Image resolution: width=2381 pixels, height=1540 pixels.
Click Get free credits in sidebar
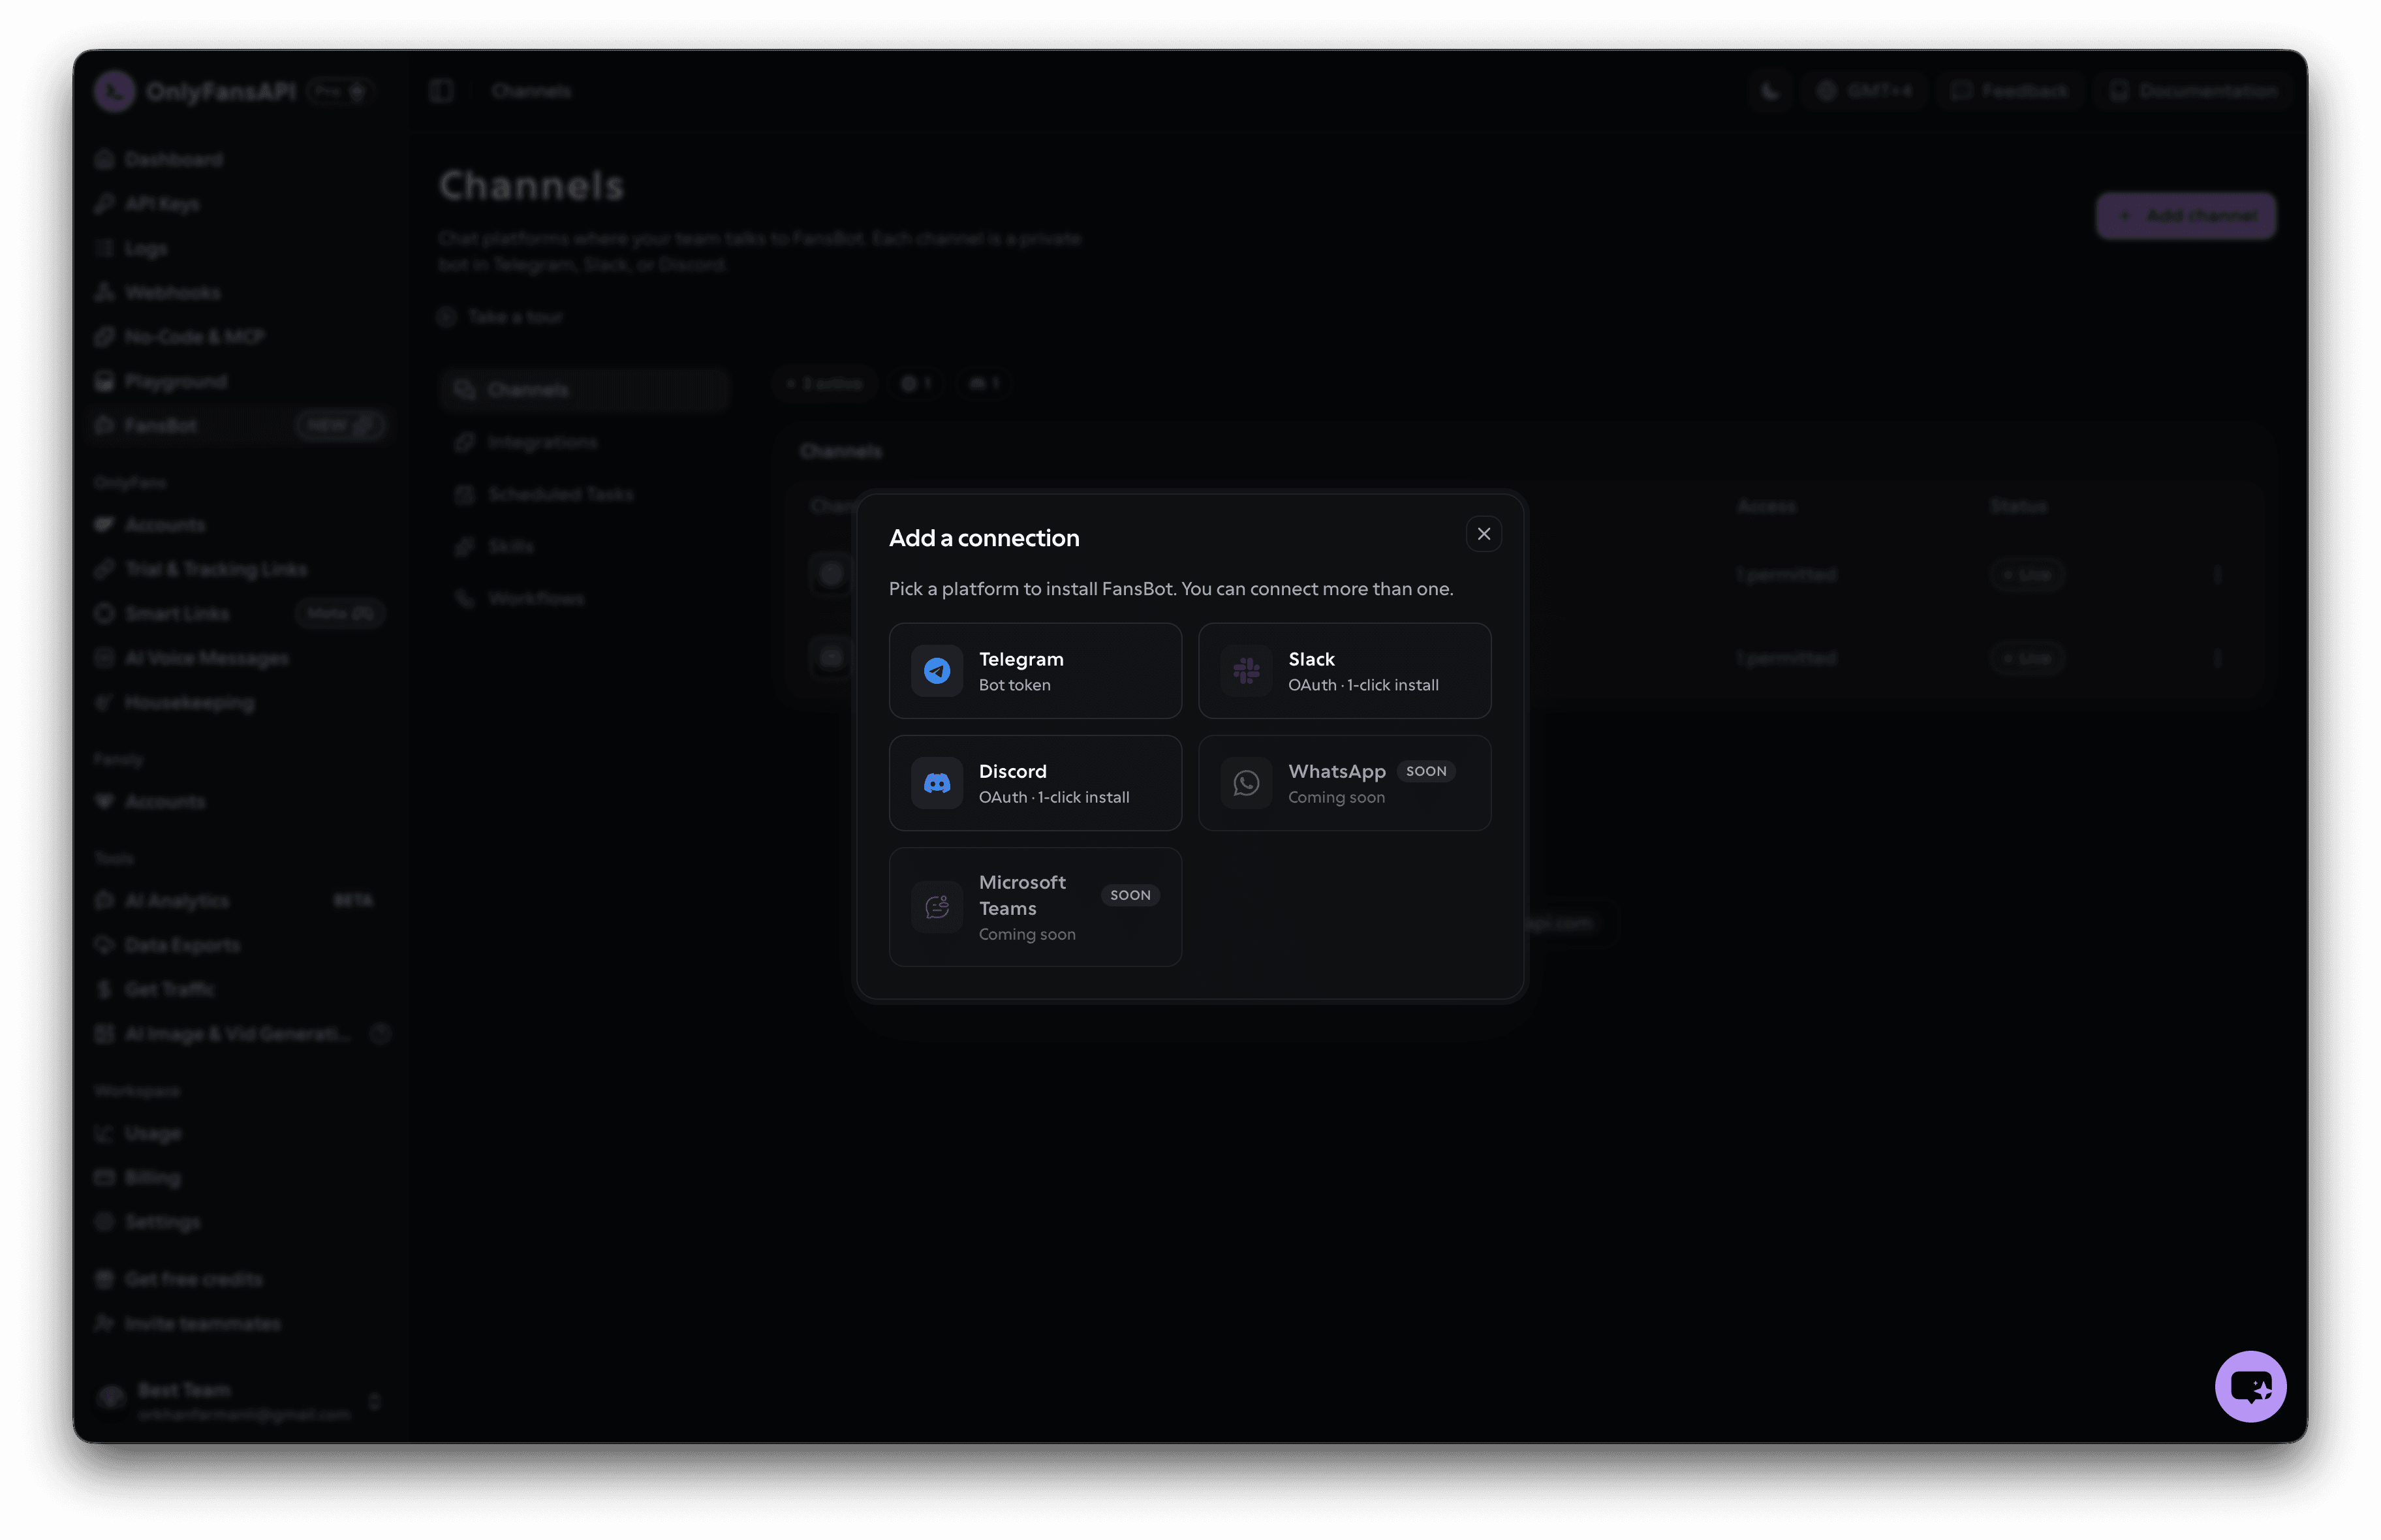click(240, 1279)
